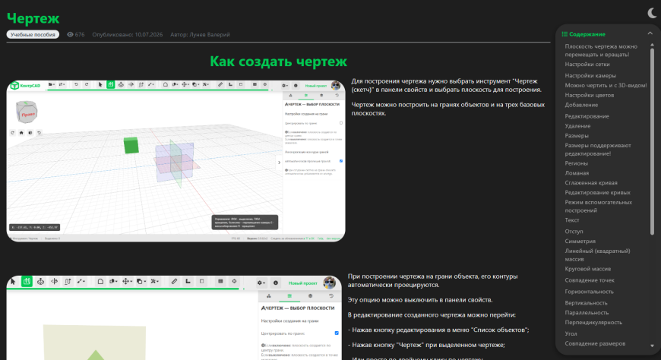This screenshot has height=360, width=661.
Task: Go to Вертикальность section
Action: click(586, 303)
